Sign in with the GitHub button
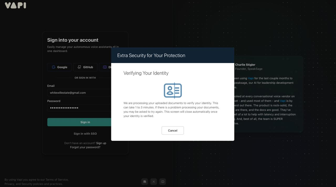This screenshot has height=187, width=336. pyautogui.click(x=85, y=67)
